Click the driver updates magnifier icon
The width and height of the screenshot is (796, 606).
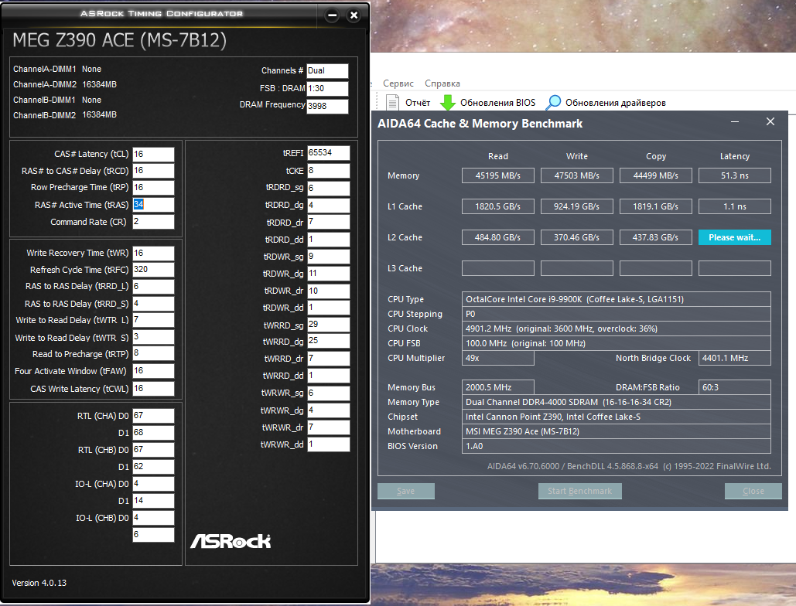553,103
